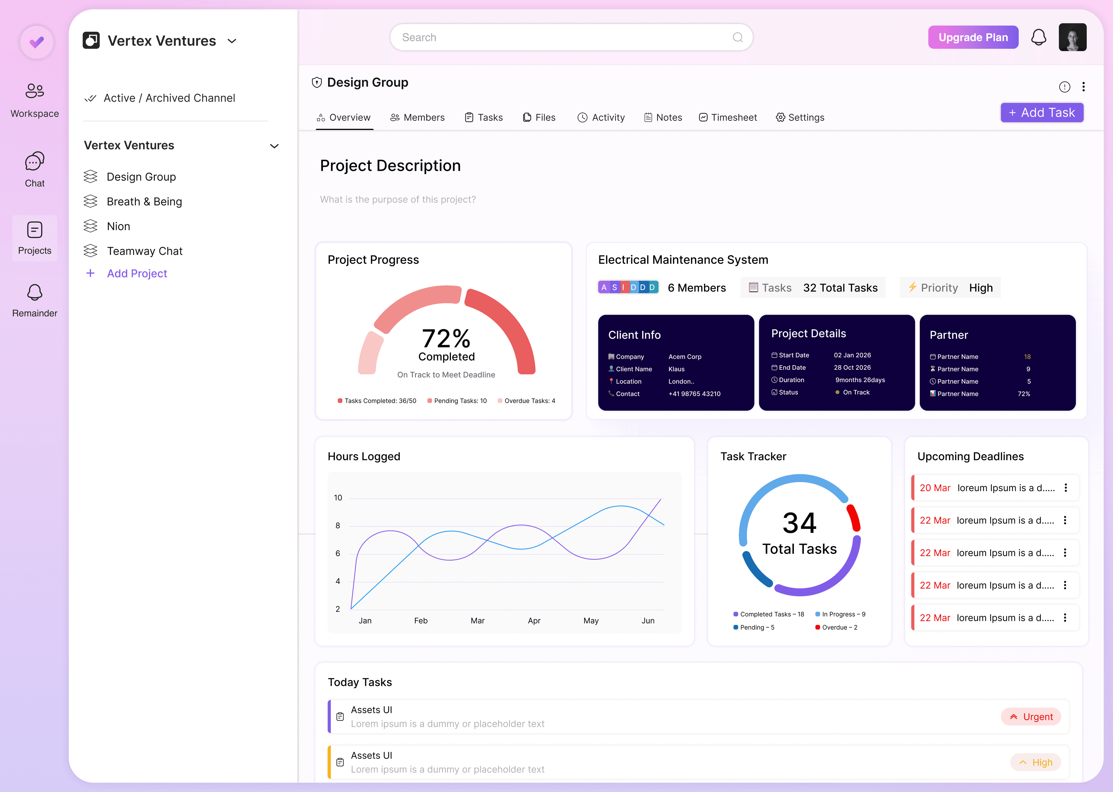1113x792 pixels.
Task: Click the info circle icon near Add Task
Action: click(x=1065, y=87)
